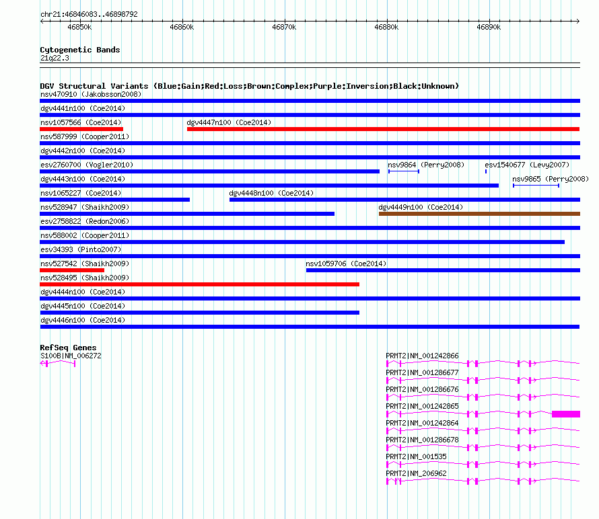Image resolution: width=599 pixels, height=519 pixels.
Task: Click the red nsv1057566 loss bar
Action: coord(81,129)
